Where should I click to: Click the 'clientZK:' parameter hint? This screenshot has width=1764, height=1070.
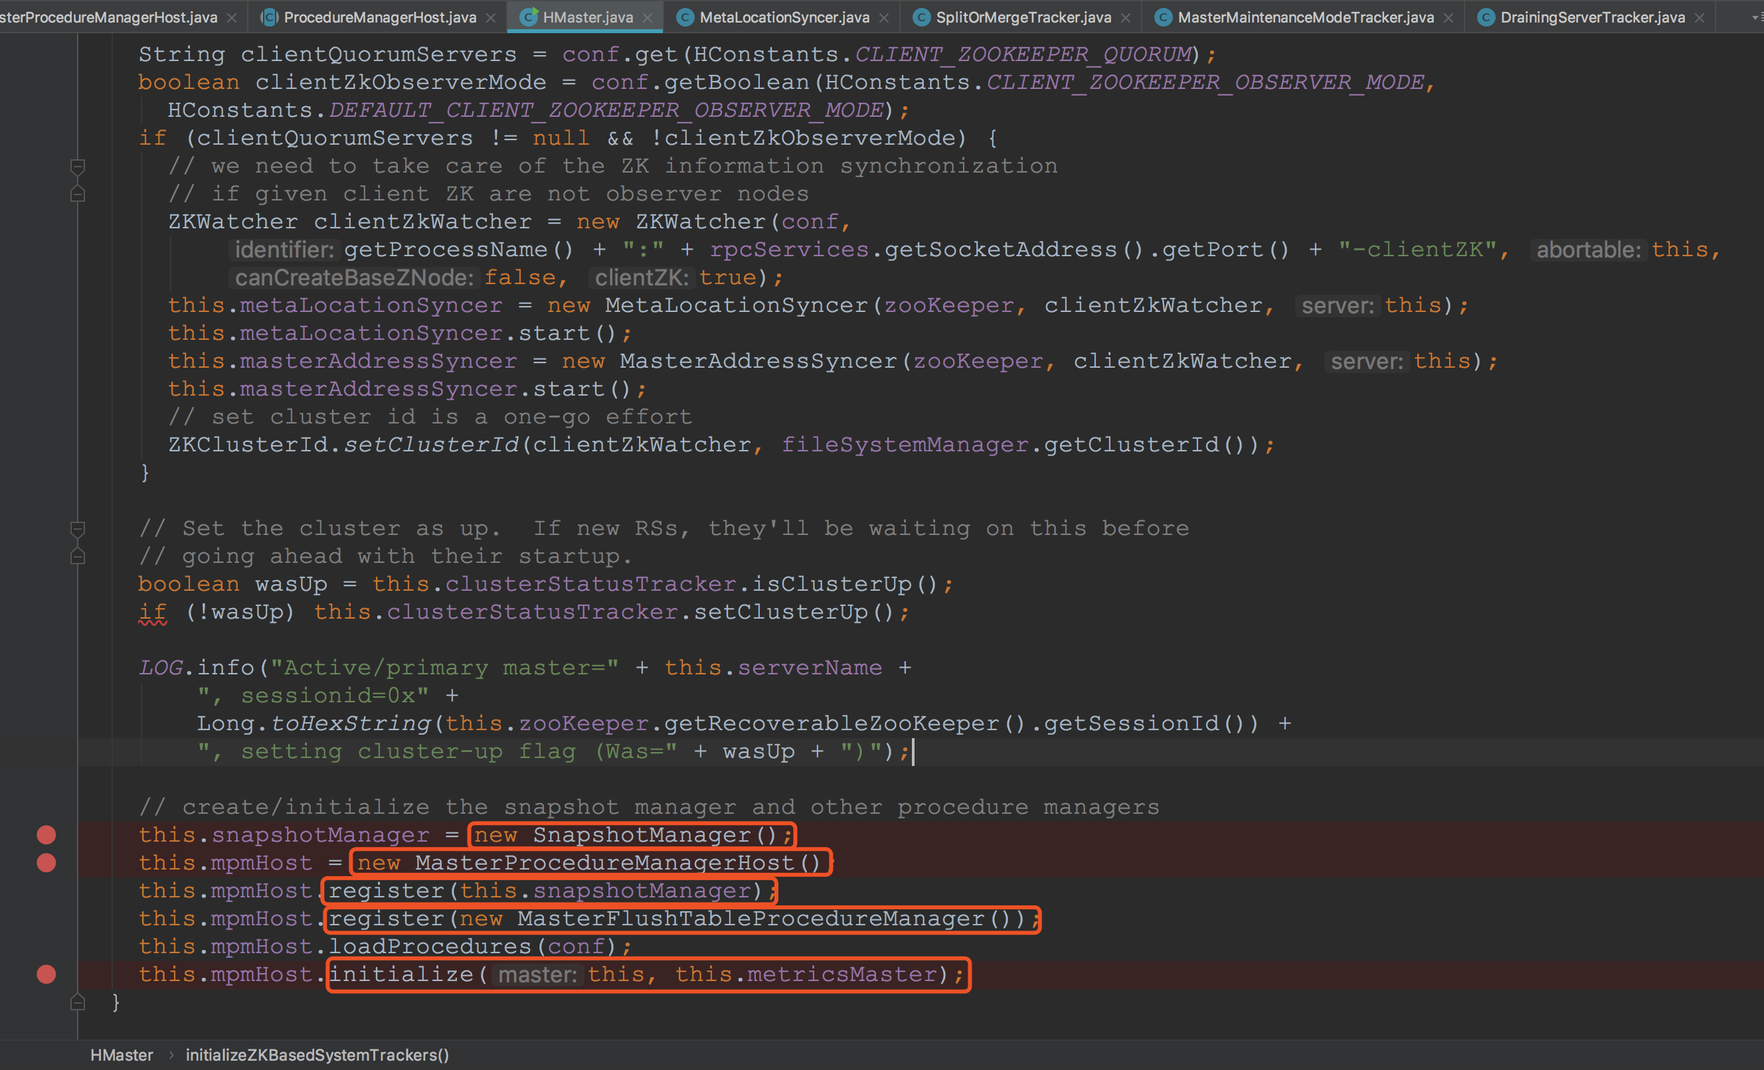(642, 277)
